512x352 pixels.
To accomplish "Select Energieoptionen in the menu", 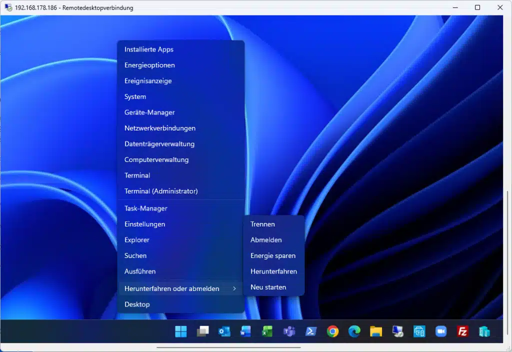I will (180, 65).
